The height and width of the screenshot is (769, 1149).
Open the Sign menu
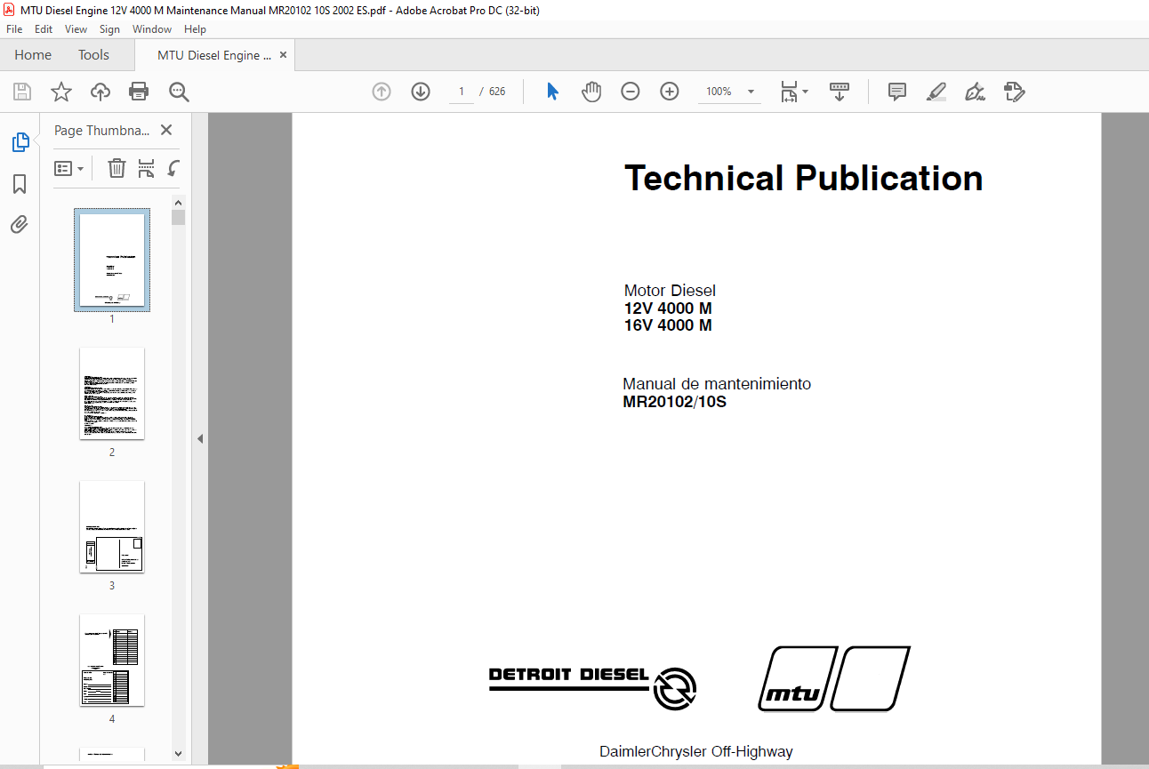coord(110,29)
